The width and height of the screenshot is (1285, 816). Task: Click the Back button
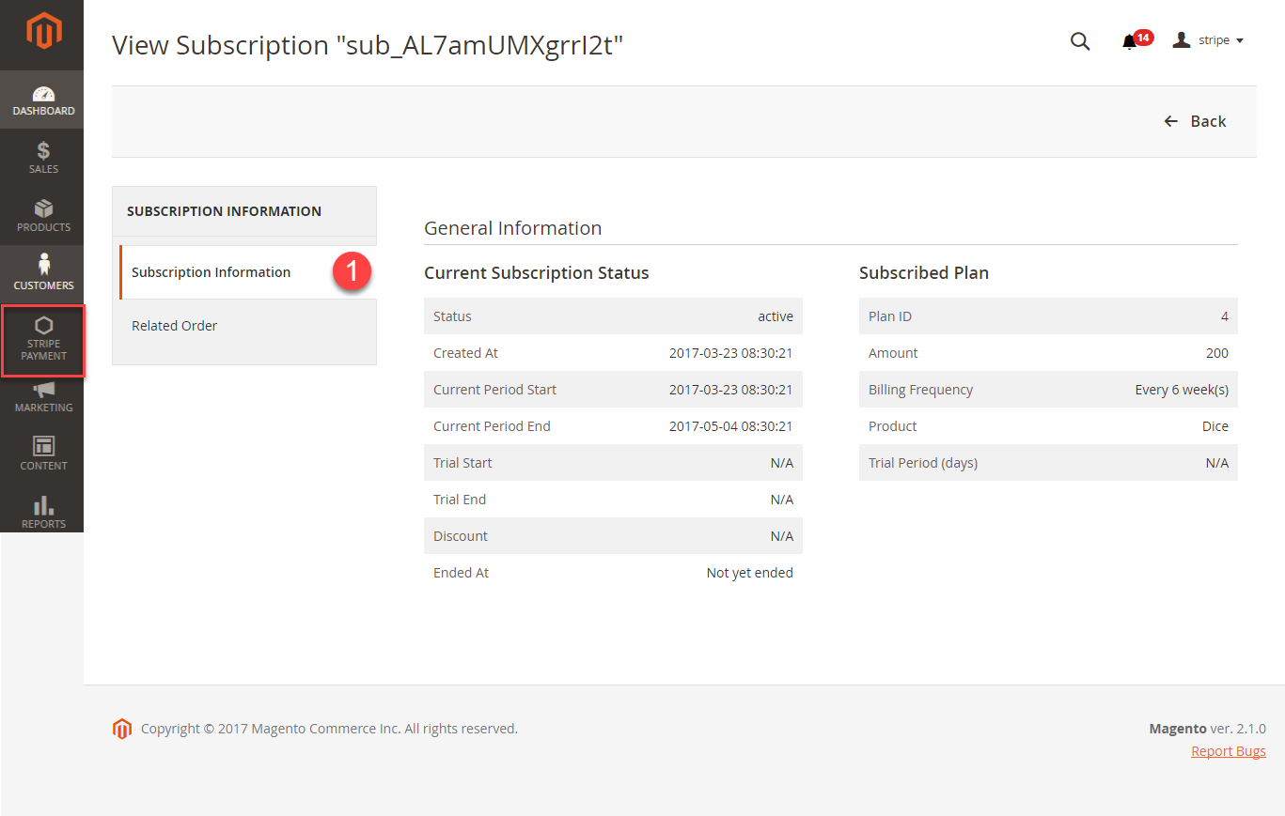1195,121
